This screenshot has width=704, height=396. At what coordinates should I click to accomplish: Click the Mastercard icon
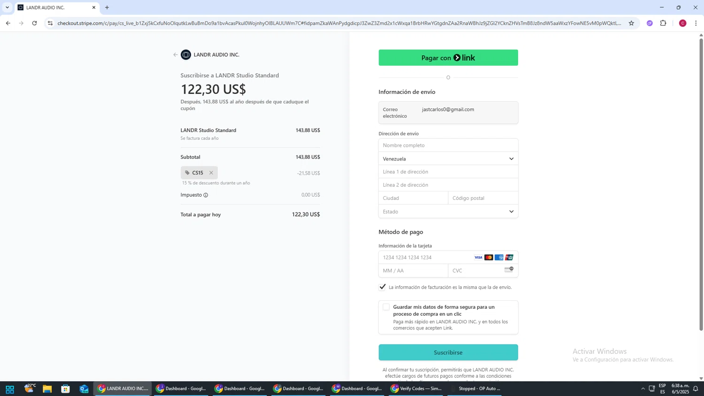(x=489, y=257)
